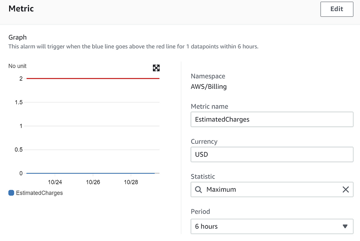Screen dimensions: 360x241
Task: Click the 10/24 date axis label
Action: pyautogui.click(x=55, y=182)
